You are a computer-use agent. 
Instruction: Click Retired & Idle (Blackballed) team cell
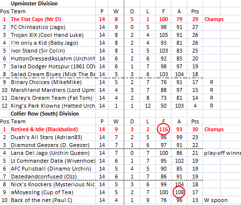click(x=44, y=129)
